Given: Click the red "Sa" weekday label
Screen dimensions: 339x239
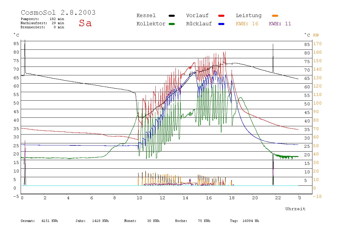Looking at the screenshot, I should point(85,23).
